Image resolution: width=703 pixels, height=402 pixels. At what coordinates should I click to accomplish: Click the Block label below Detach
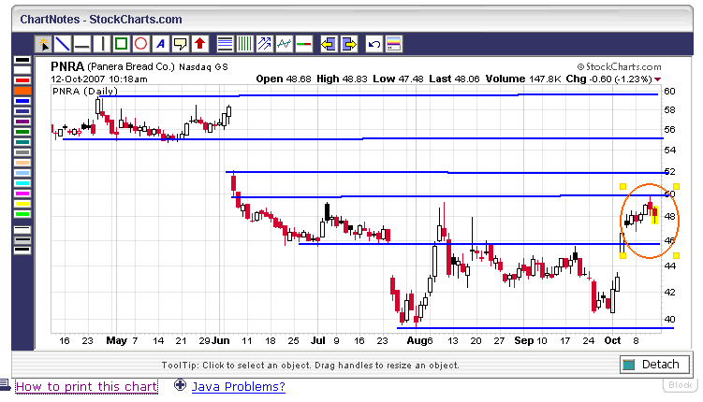(x=681, y=385)
